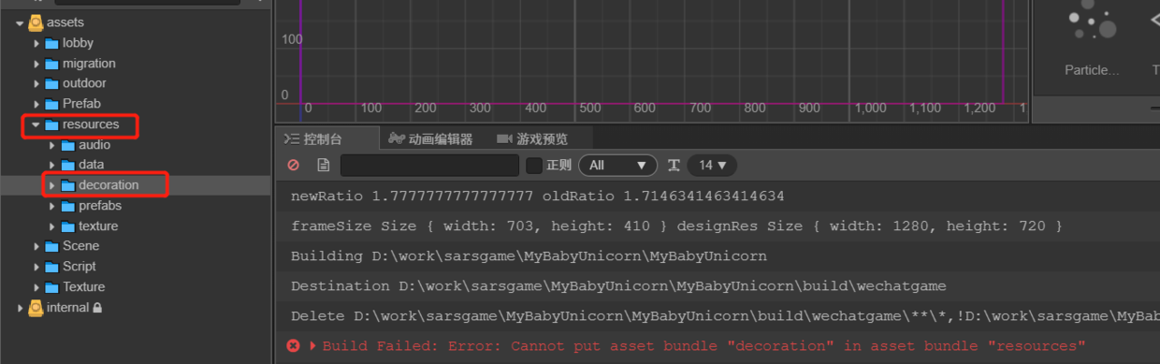1160x364 pixels.
Task: Collapse the resources folder
Action: pyautogui.click(x=36, y=124)
